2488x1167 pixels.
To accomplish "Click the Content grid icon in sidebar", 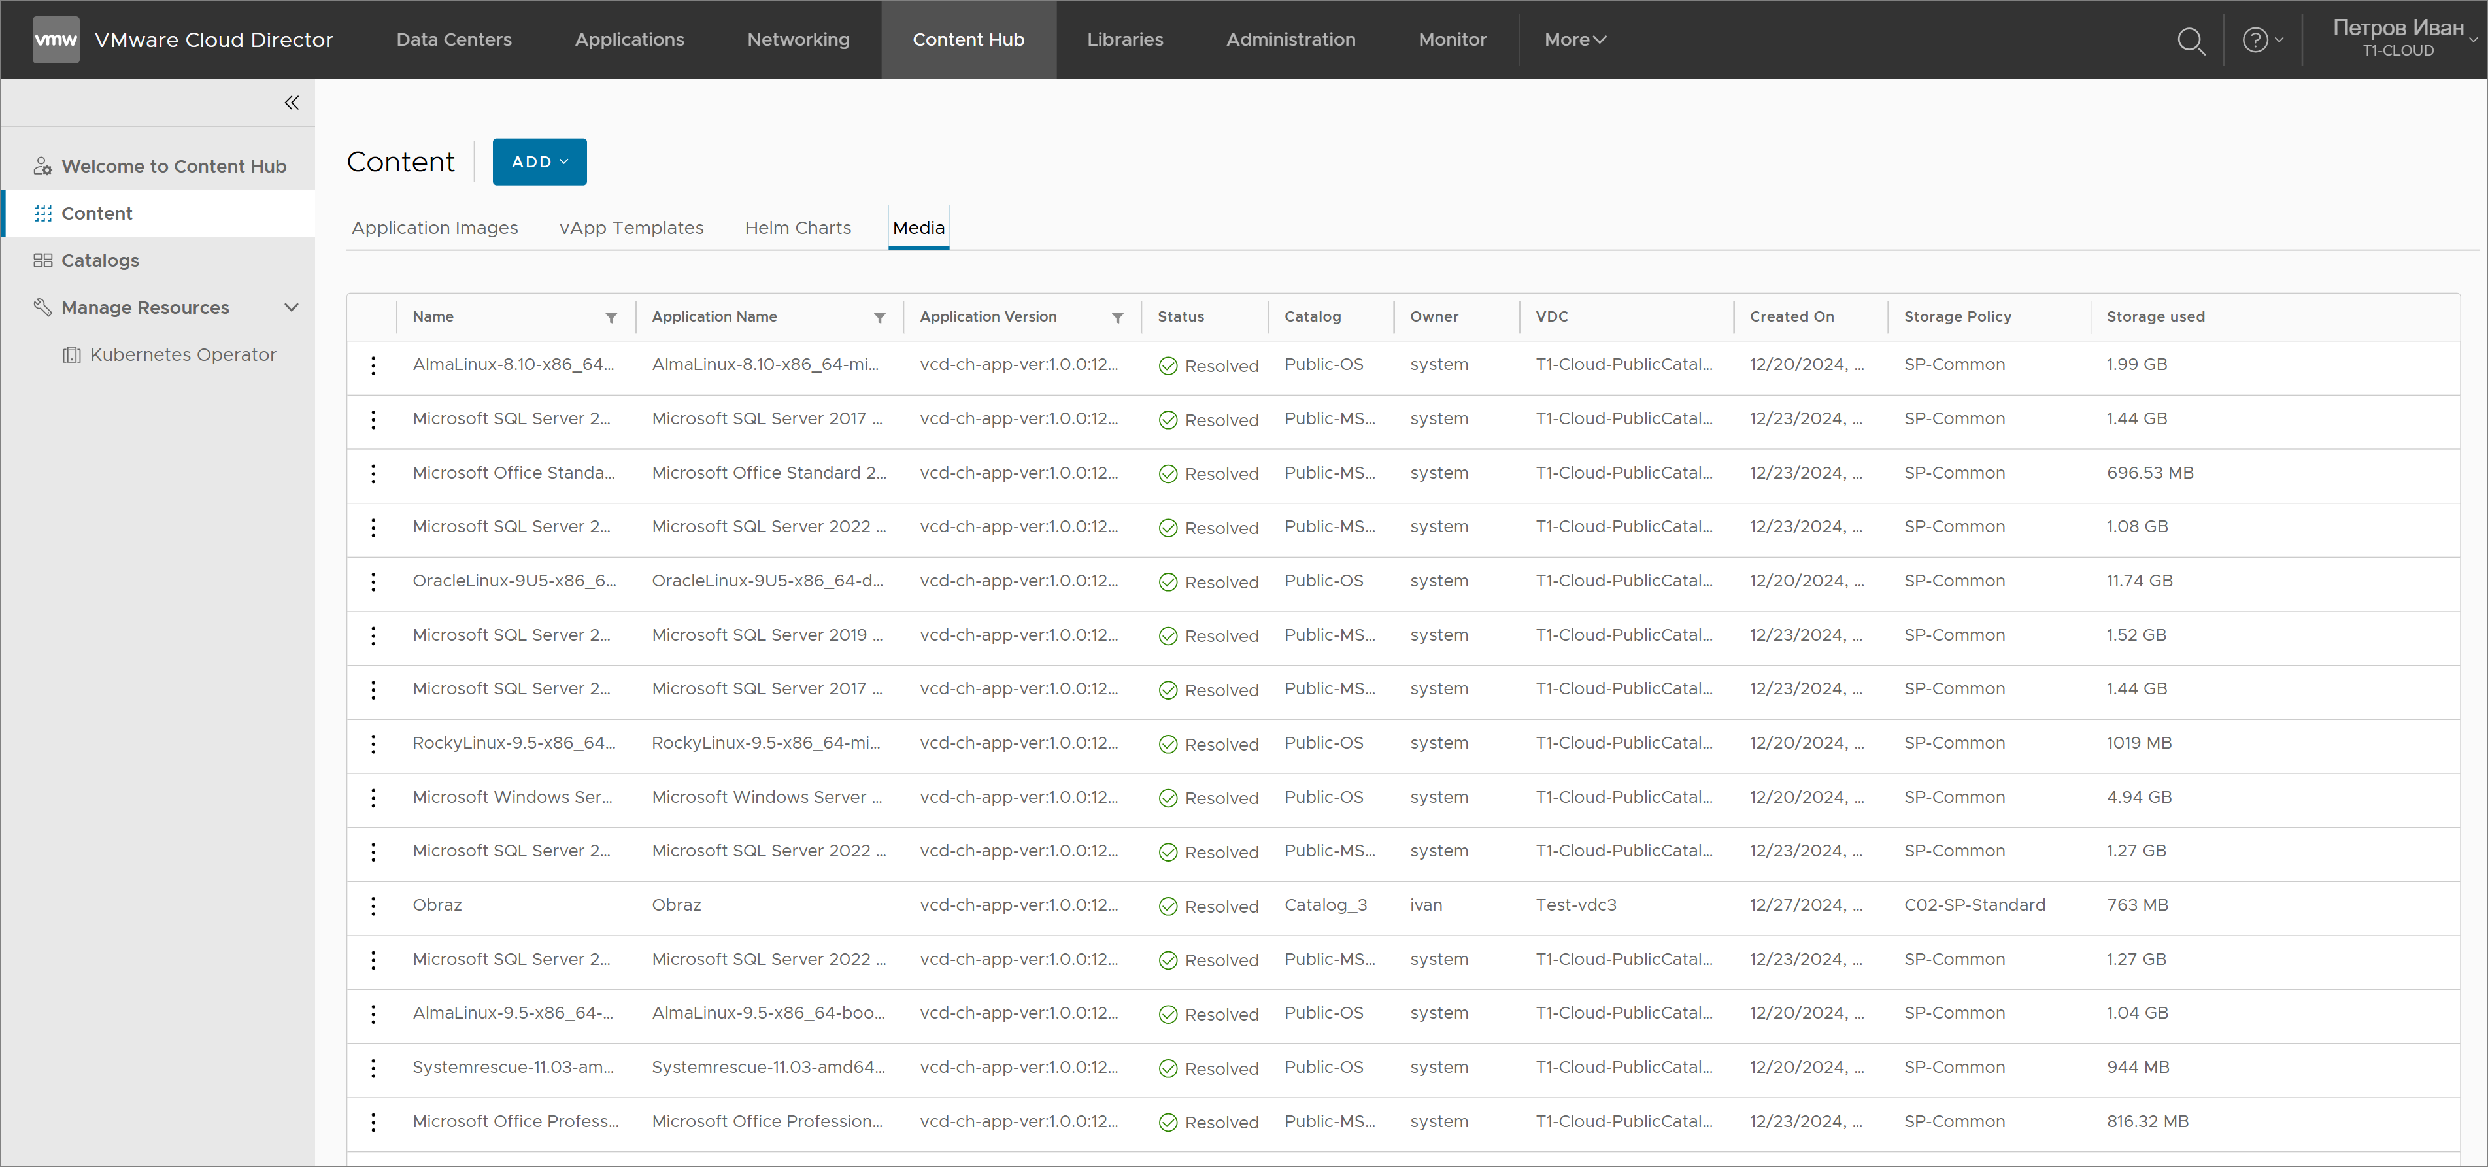I will point(42,214).
